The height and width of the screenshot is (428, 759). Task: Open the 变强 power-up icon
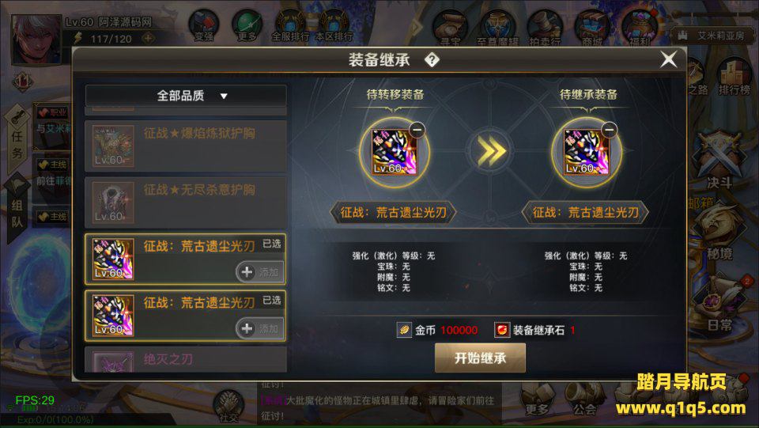pyautogui.click(x=204, y=25)
